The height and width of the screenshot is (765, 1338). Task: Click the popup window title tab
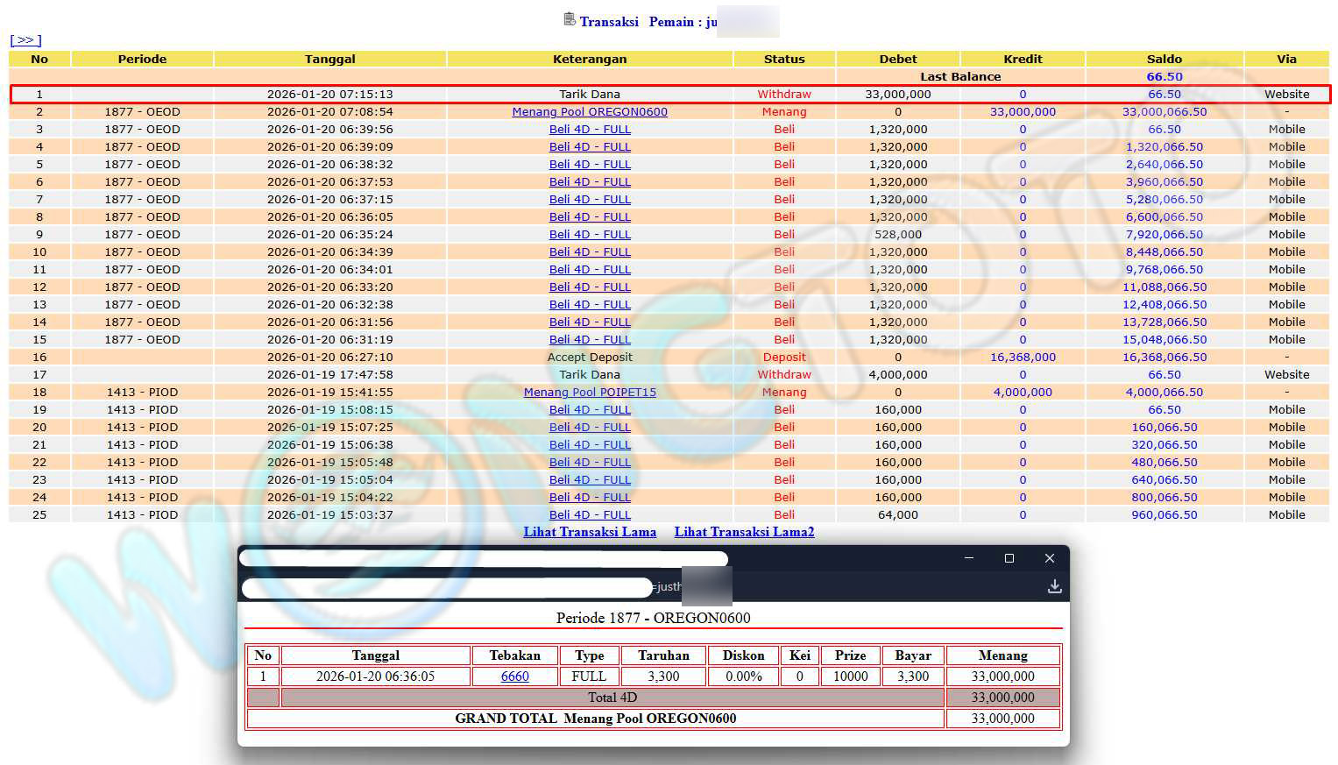pyautogui.click(x=483, y=559)
